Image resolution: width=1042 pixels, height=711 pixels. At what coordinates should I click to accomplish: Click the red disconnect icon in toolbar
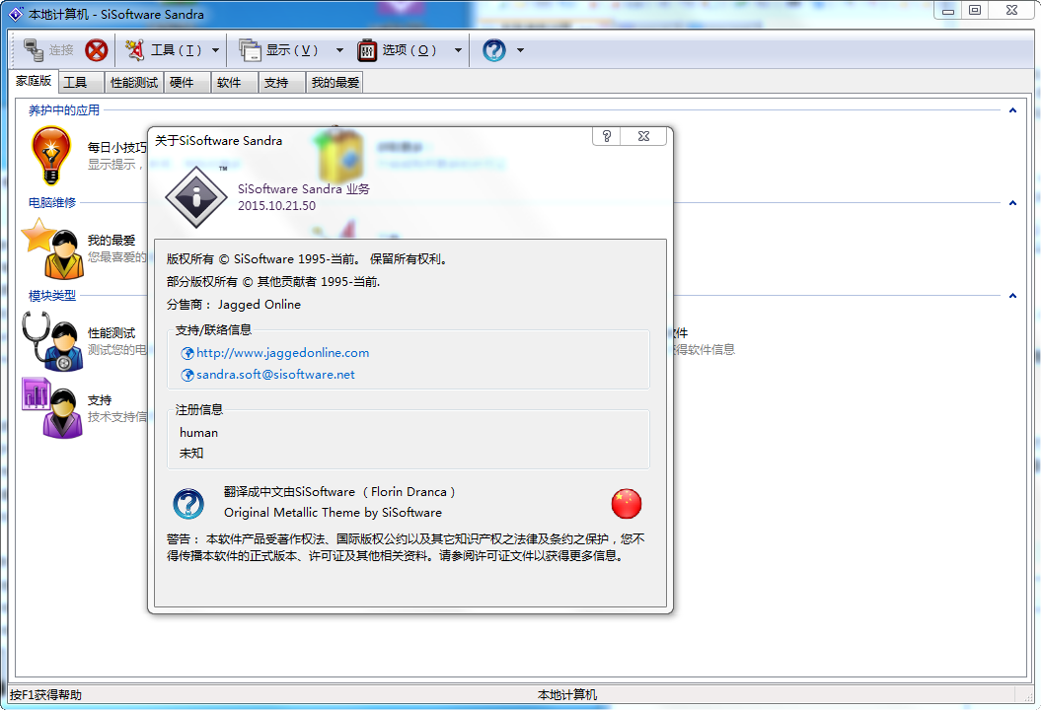[96, 50]
